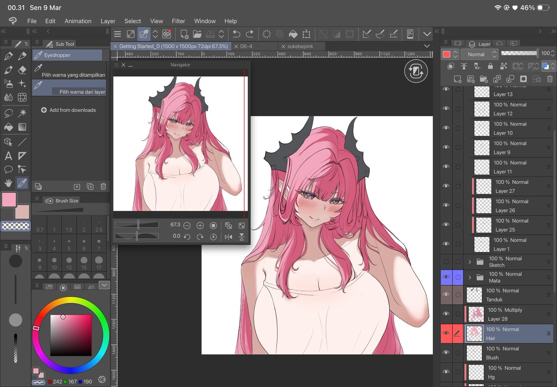Image resolution: width=557 pixels, height=387 pixels.
Task: Click the Scale/Rotate transform icon
Action: [306, 34]
